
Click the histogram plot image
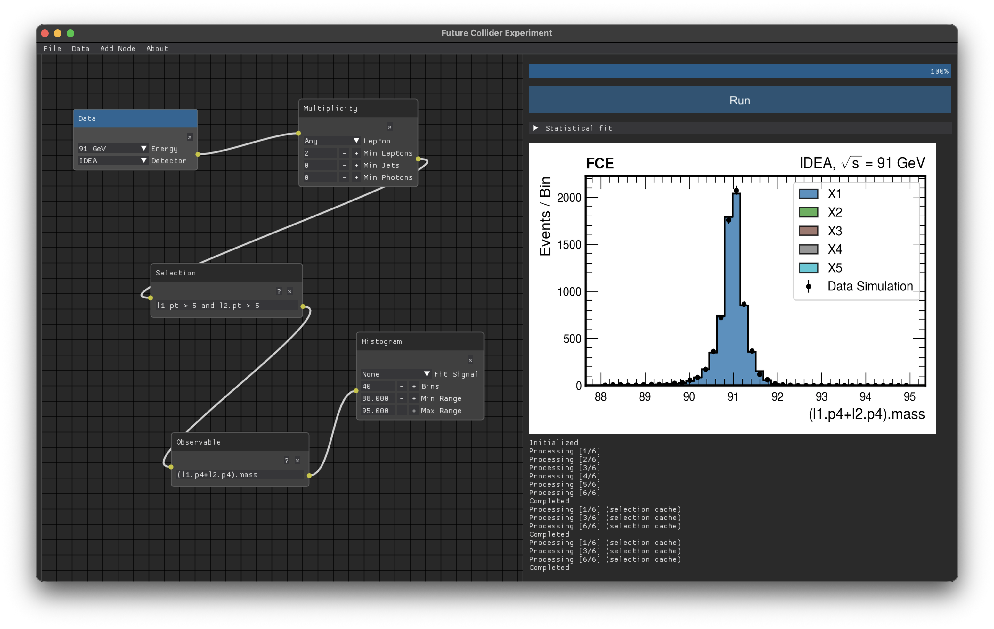tap(732, 288)
